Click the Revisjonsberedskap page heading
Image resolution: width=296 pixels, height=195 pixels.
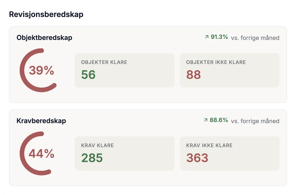(46, 14)
